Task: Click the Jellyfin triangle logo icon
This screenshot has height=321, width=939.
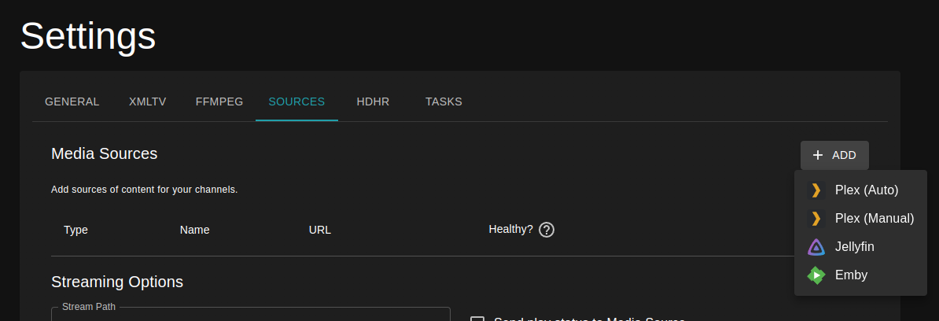Action: pyautogui.click(x=816, y=247)
